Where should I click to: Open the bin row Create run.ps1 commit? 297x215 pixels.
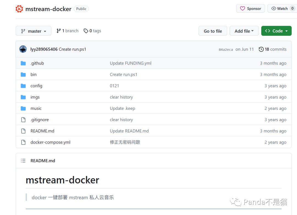(x=123, y=75)
